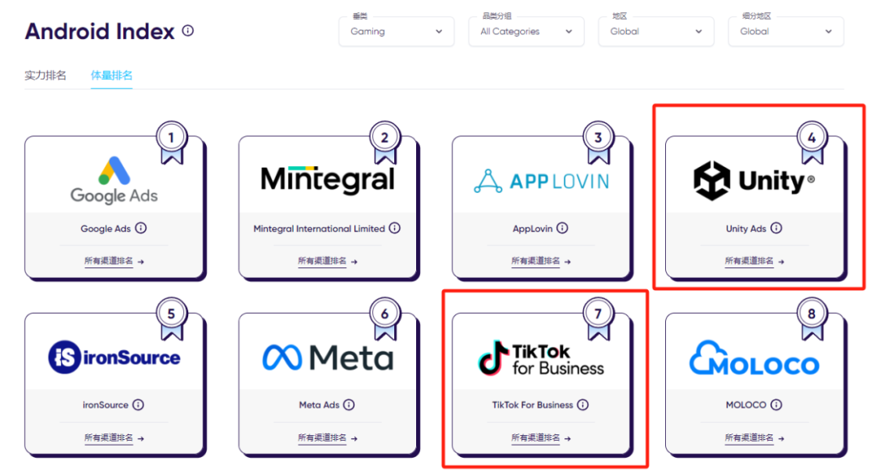Click the Unity logo
The width and height of the screenshot is (876, 470).
click(x=754, y=180)
